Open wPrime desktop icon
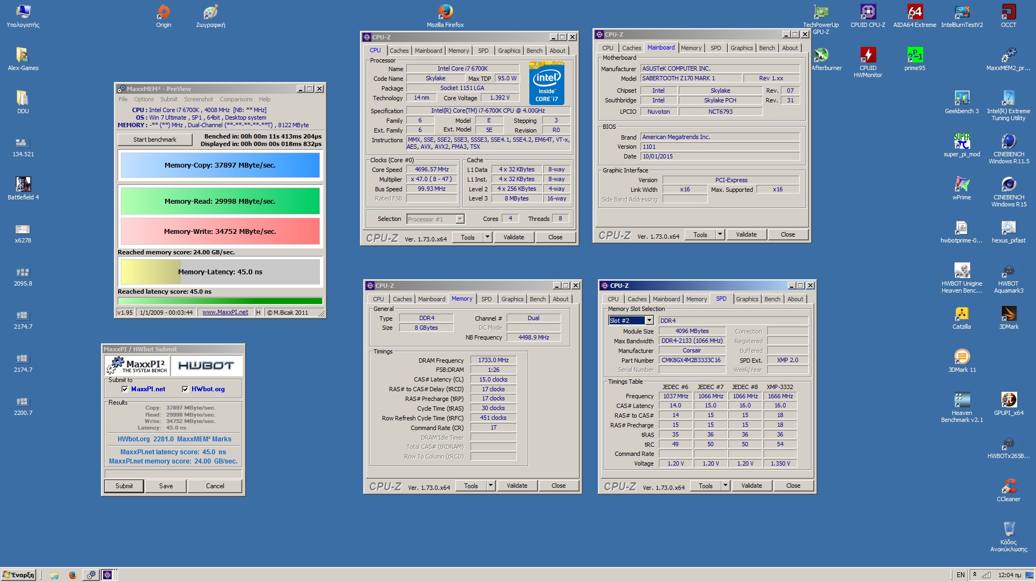The height and width of the screenshot is (582, 1036). 962,188
